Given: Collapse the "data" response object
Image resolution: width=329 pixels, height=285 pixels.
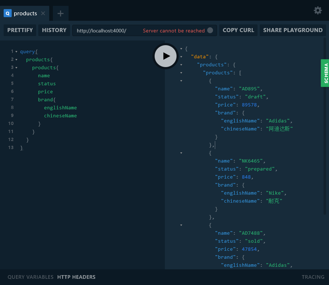Looking at the screenshot, I should tap(181, 57).
